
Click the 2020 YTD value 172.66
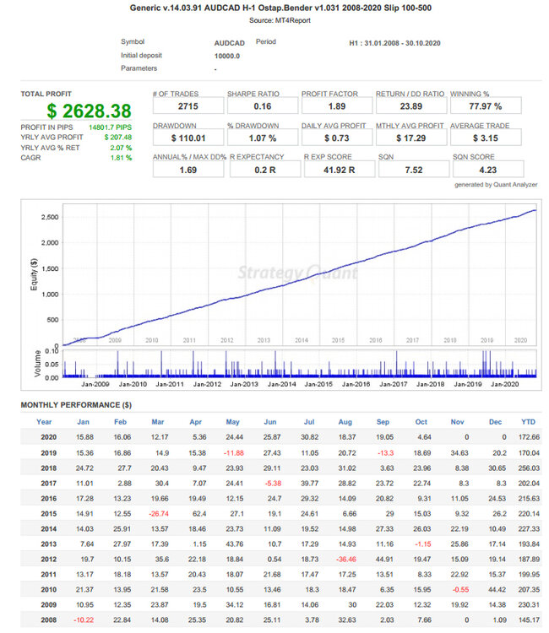529,437
